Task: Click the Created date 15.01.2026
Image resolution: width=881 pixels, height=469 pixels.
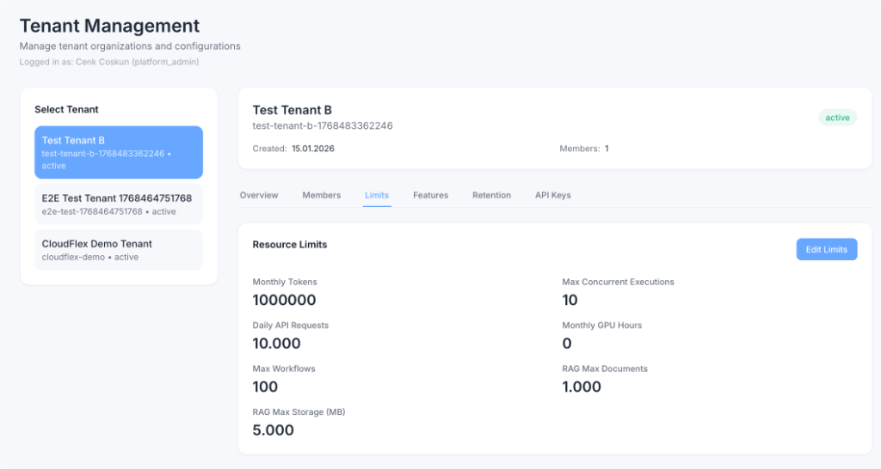Action: pyautogui.click(x=312, y=149)
